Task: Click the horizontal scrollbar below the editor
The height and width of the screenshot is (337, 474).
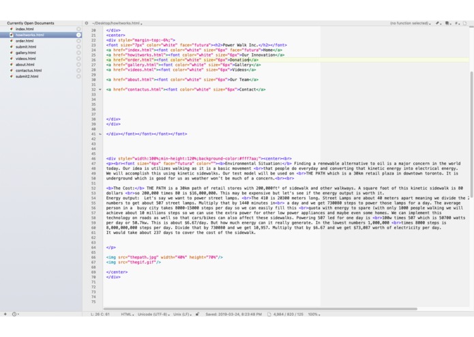Action: tap(261, 309)
